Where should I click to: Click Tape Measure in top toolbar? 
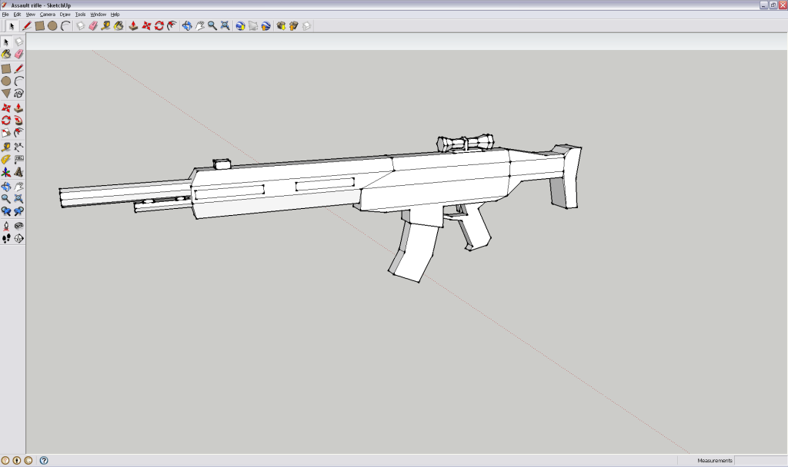105,26
